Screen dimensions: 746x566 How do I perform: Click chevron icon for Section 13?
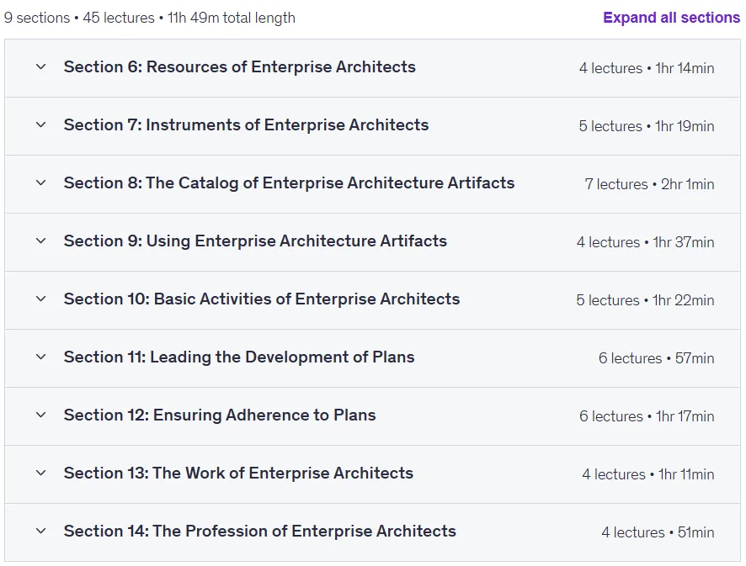[41, 473]
